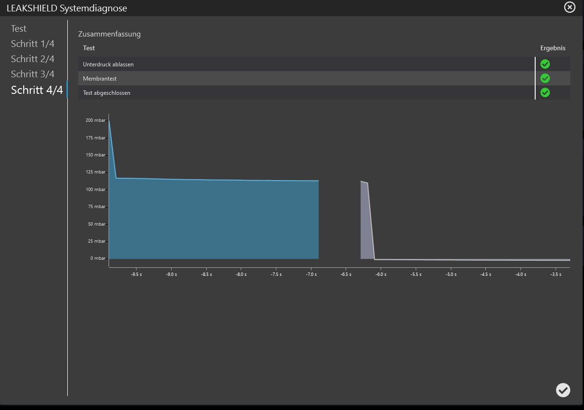Viewport: 584px width, 410px height.
Task: Select the Test abgeschlossen row text
Action: 107,93
